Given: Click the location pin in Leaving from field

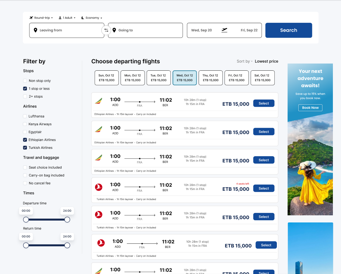Looking at the screenshot, I should coord(35,30).
